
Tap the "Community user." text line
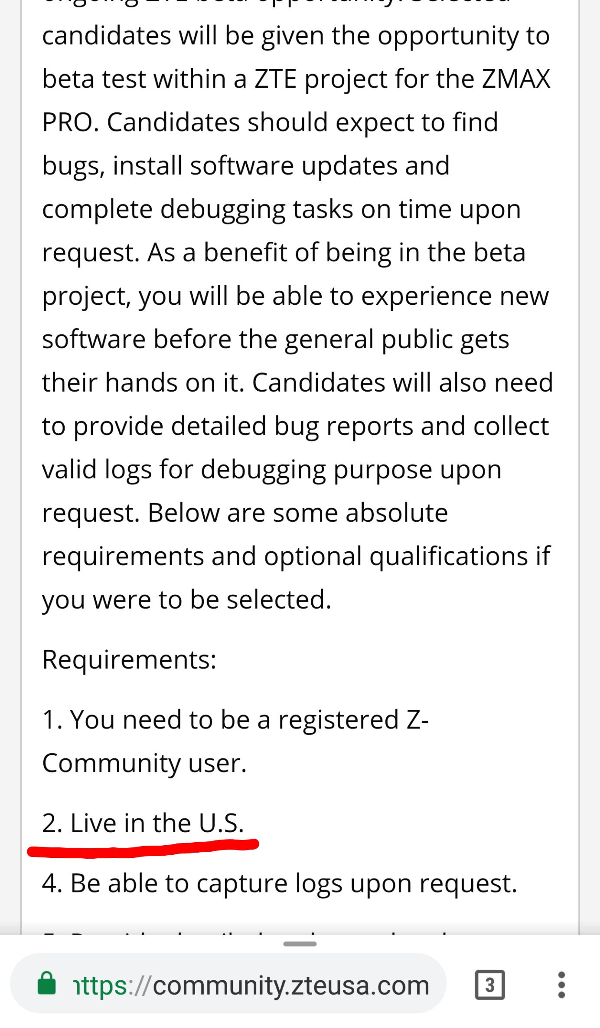144,764
